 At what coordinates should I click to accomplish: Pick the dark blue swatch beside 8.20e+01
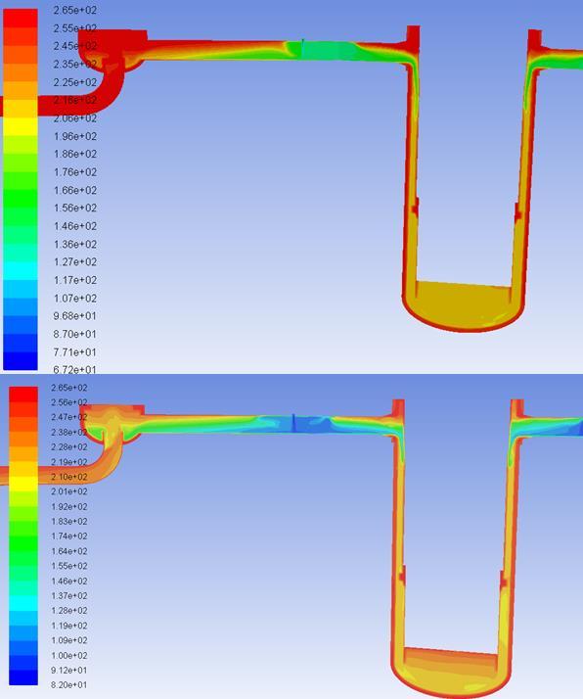(23, 677)
